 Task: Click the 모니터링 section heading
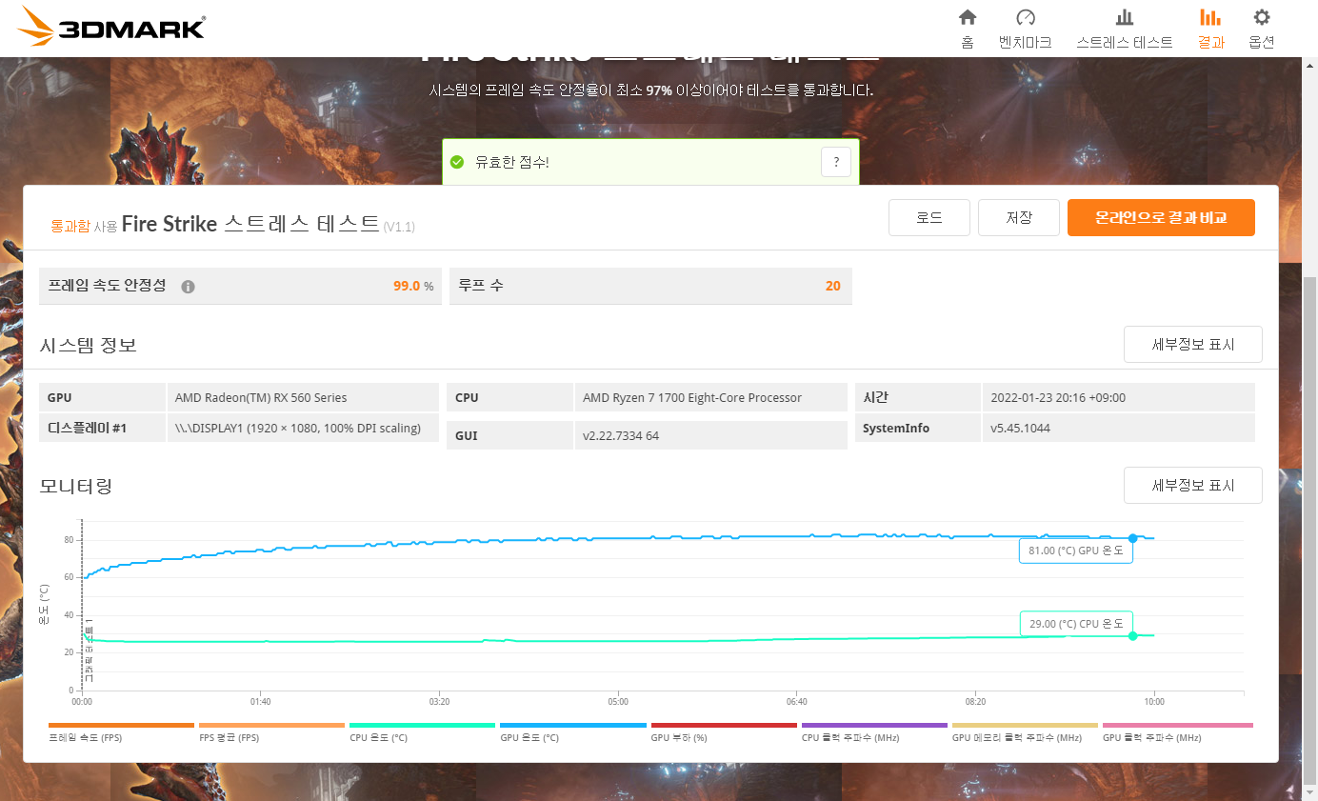[x=76, y=486]
